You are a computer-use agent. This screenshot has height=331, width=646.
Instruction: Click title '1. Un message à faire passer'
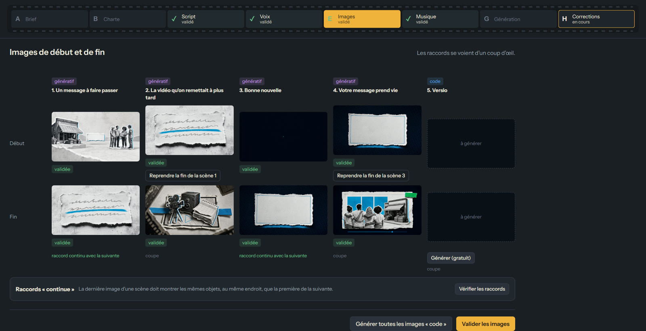85,90
